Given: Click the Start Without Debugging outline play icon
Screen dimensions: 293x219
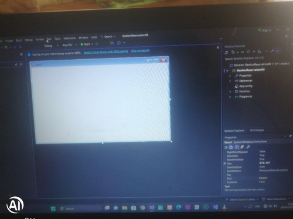Looking at the screenshot, I should click(x=97, y=44).
